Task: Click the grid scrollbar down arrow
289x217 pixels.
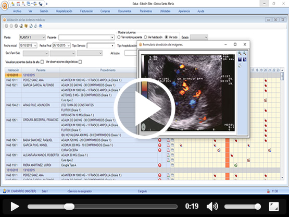Action: [x=282, y=177]
